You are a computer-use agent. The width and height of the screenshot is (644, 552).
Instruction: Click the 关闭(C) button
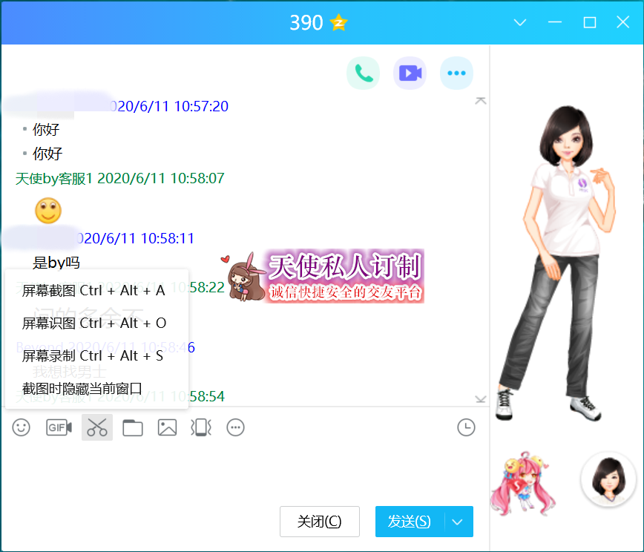tap(320, 522)
